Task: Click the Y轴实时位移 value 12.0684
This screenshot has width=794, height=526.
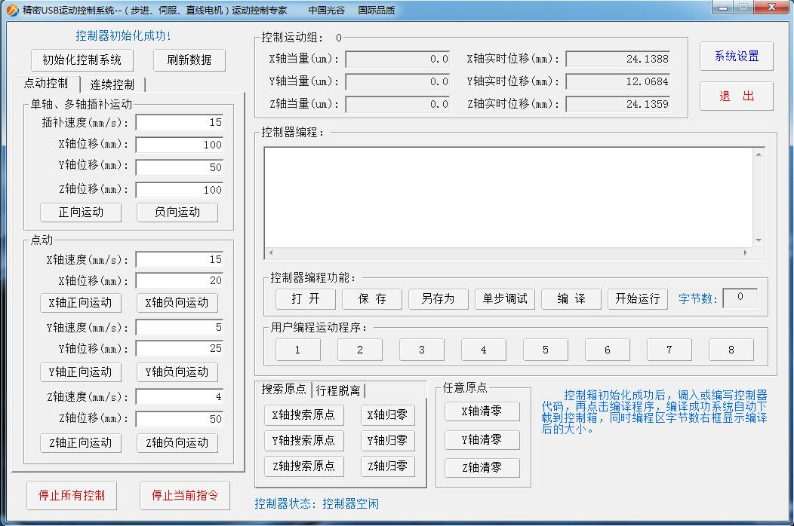Action: (x=618, y=82)
